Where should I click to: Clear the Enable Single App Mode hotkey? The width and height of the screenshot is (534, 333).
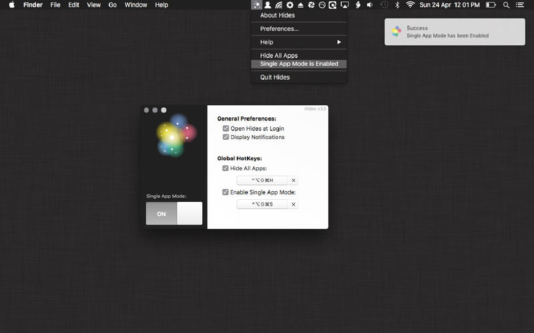[293, 204]
